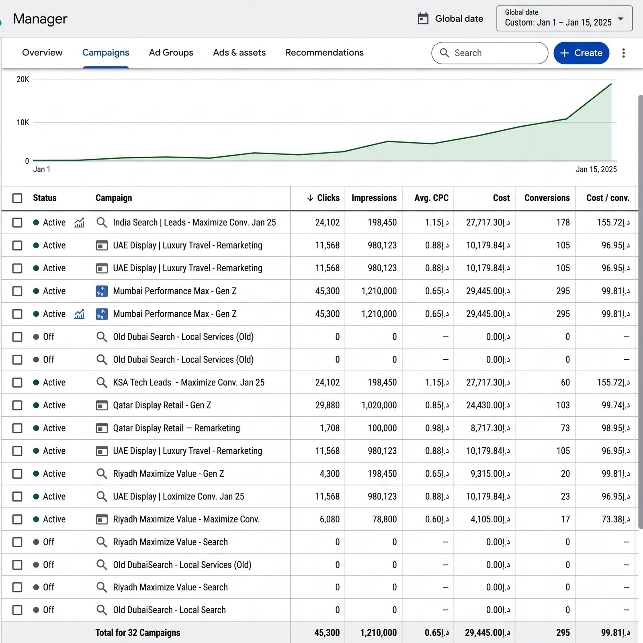Check the KSA Tech Leads row checkbox

[x=17, y=382]
